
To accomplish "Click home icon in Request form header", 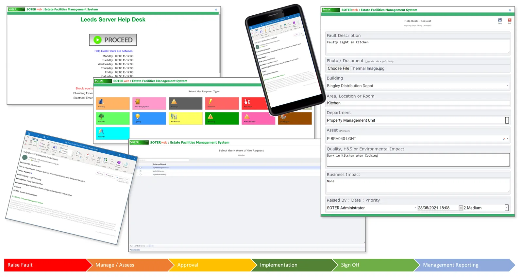I will pos(510,10).
